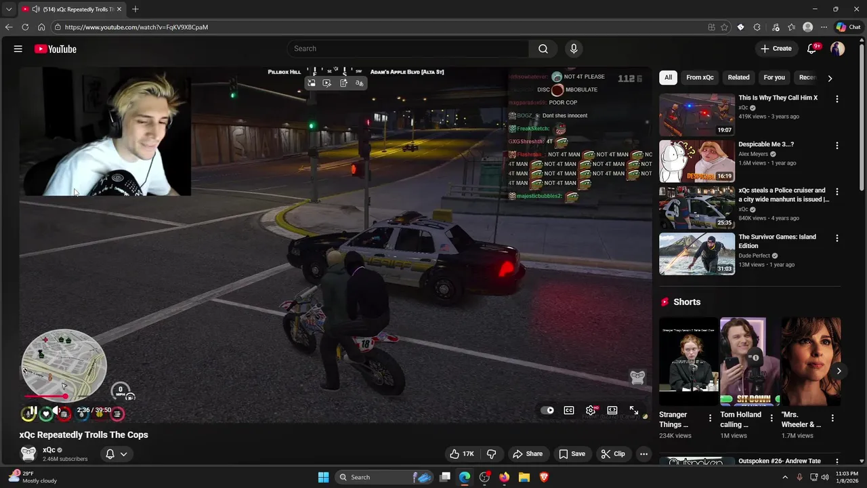Show more filter chips with the arrow
The width and height of the screenshot is (867, 488).
[x=830, y=78]
